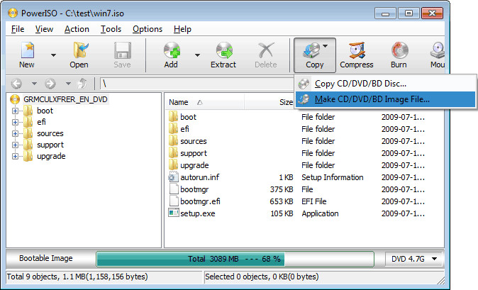This screenshot has width=478, height=290.
Task: Expand the boot folder tree node
Action: coord(16,111)
